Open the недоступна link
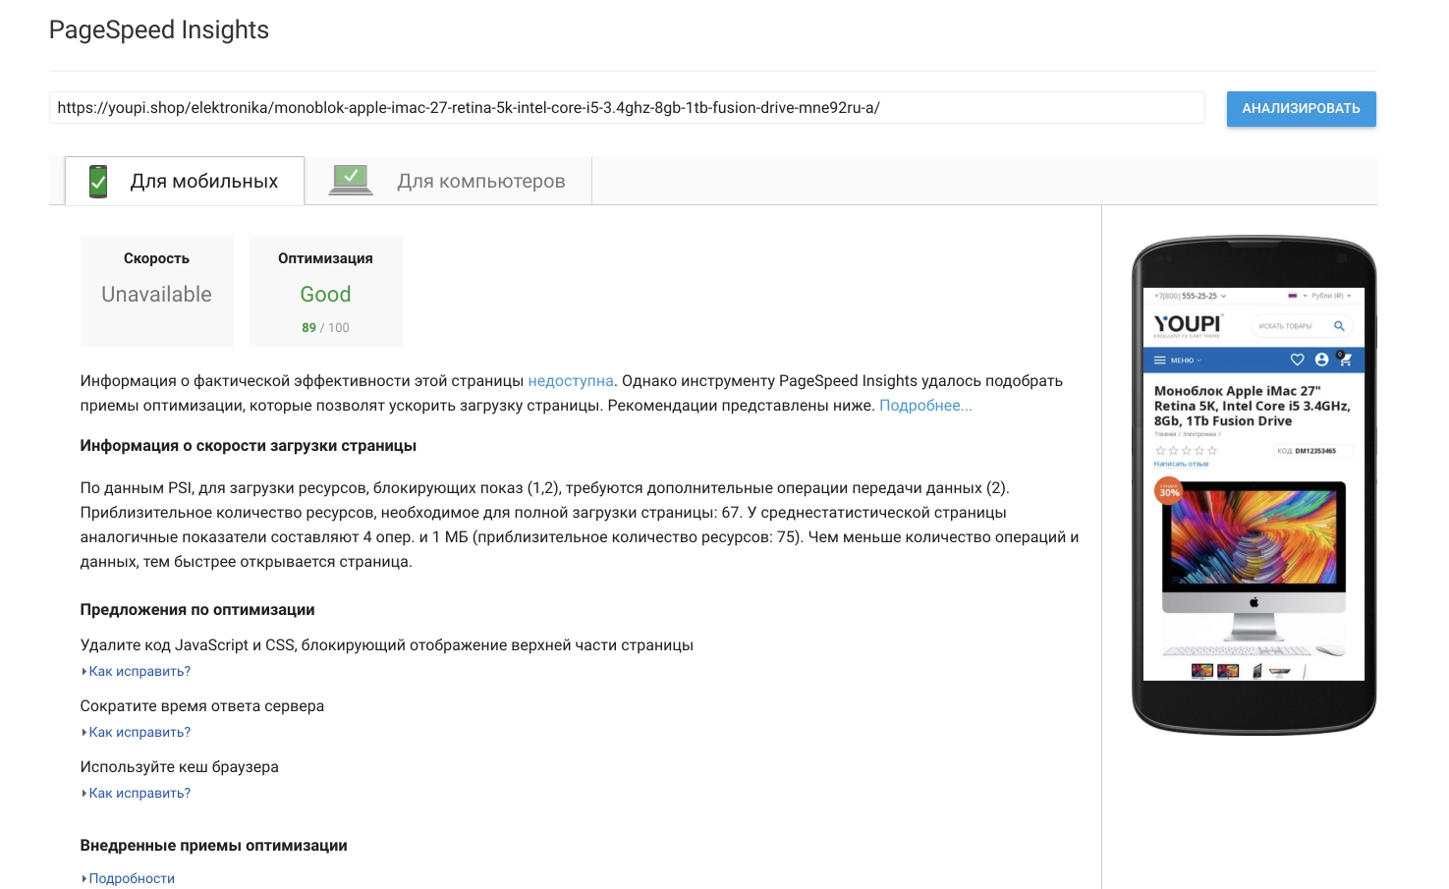The width and height of the screenshot is (1449, 889). click(x=571, y=381)
